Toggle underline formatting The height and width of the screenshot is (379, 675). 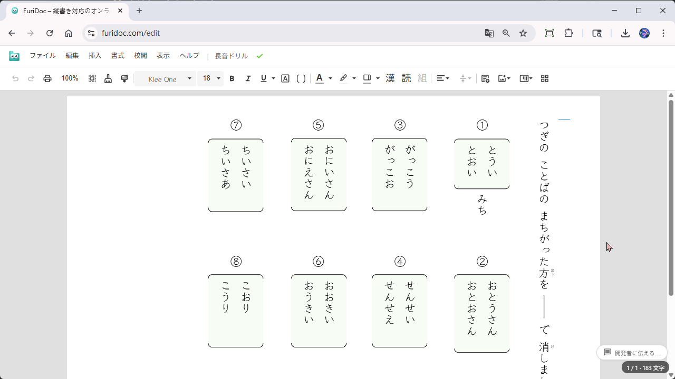point(264,78)
